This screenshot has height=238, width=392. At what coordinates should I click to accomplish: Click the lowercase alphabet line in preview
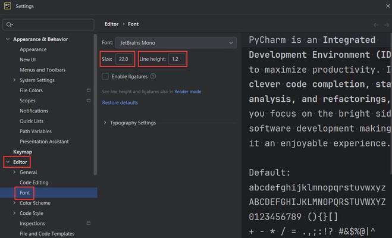pyautogui.click(x=317, y=187)
